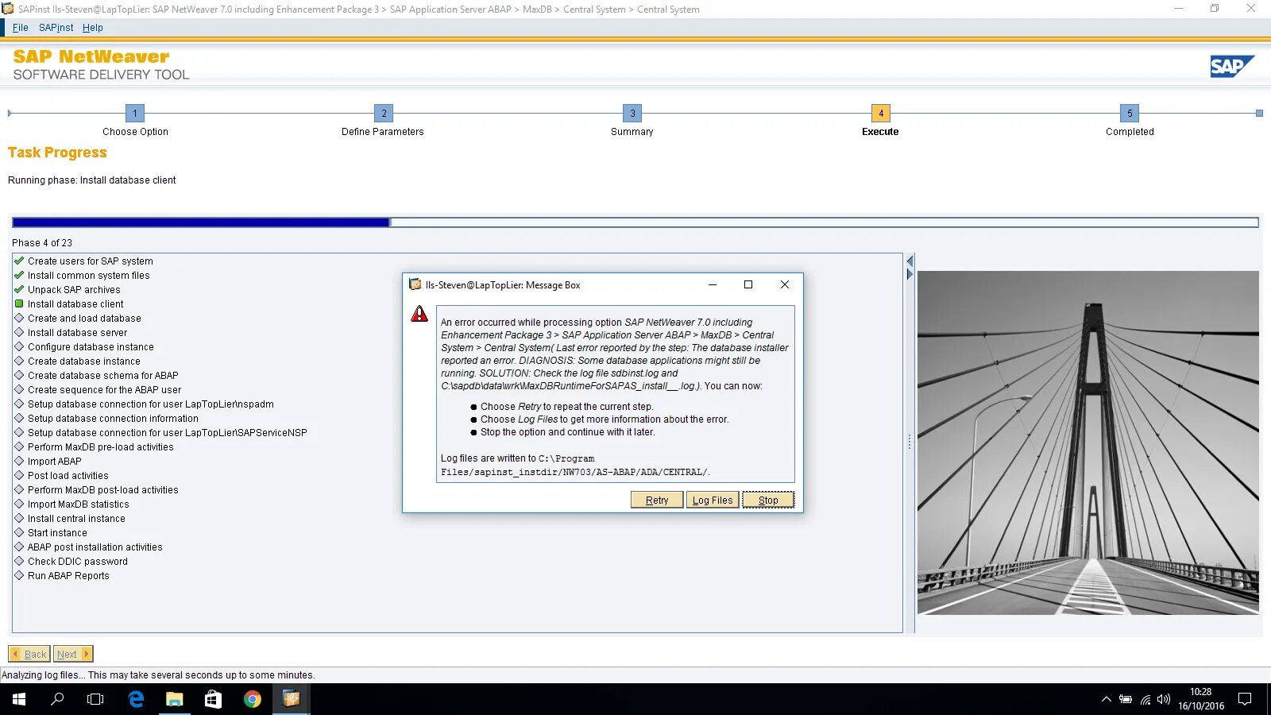Select 'ABAP post installation activities' row
The height and width of the screenshot is (715, 1271).
pyautogui.click(x=95, y=547)
